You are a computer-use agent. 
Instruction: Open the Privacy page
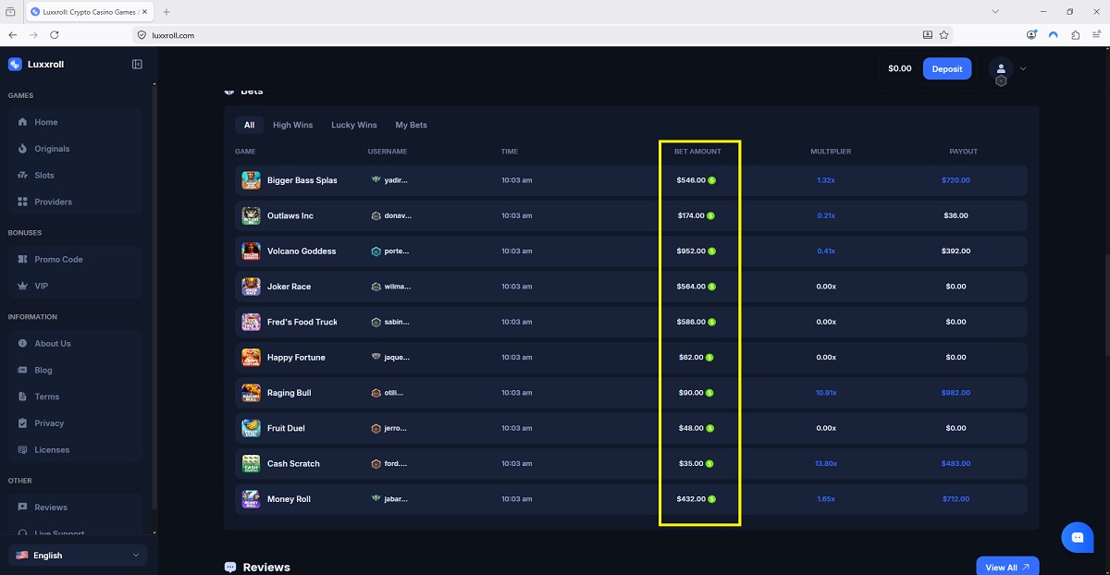pos(75,423)
